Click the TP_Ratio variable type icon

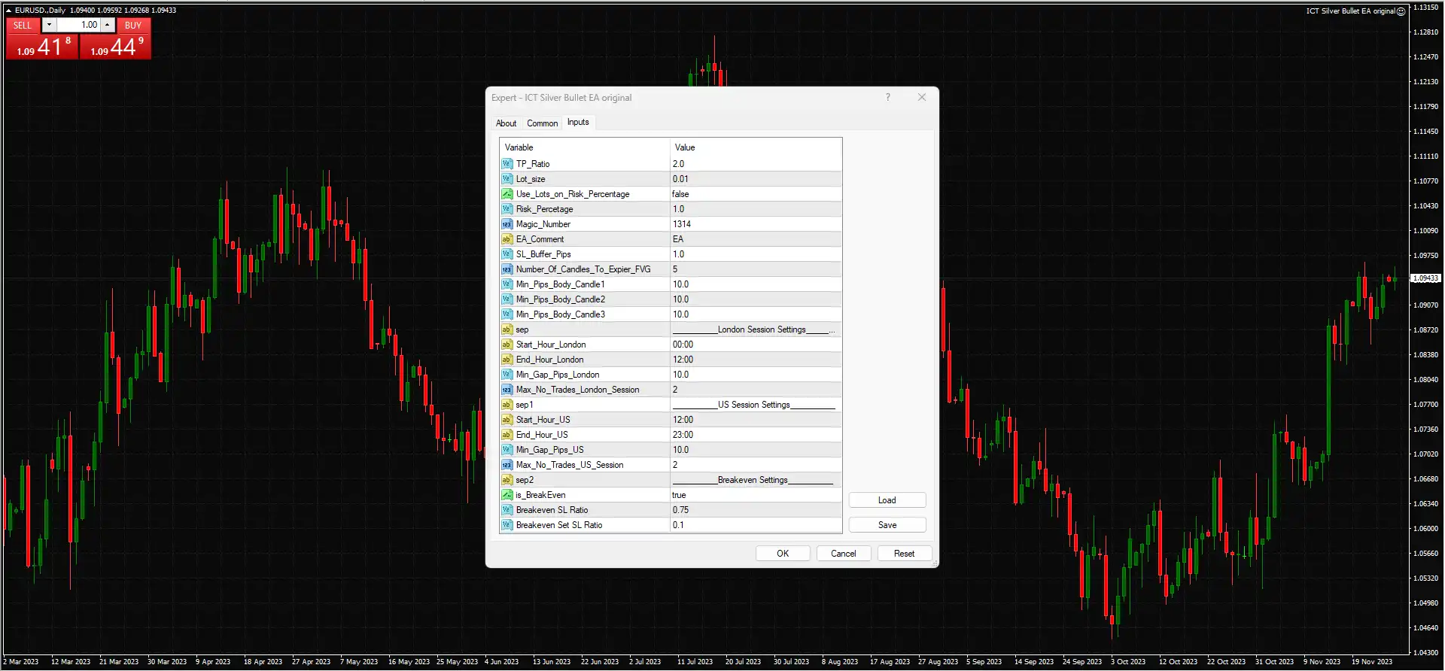tap(507, 164)
